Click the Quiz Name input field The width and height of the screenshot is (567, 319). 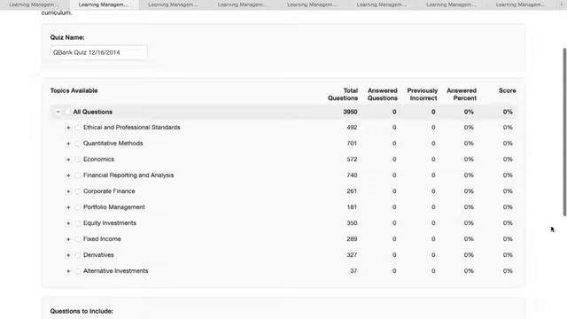98,52
